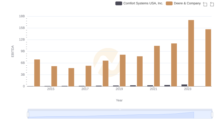The height and width of the screenshot is (125, 217).
Task: Click the y-axis label 6B
Action: (23, 63)
